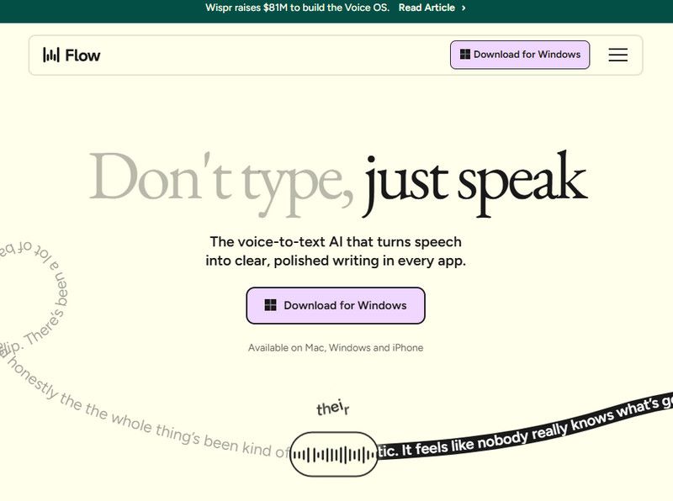Click the headline 'Don't type, just speak'

pos(336,177)
